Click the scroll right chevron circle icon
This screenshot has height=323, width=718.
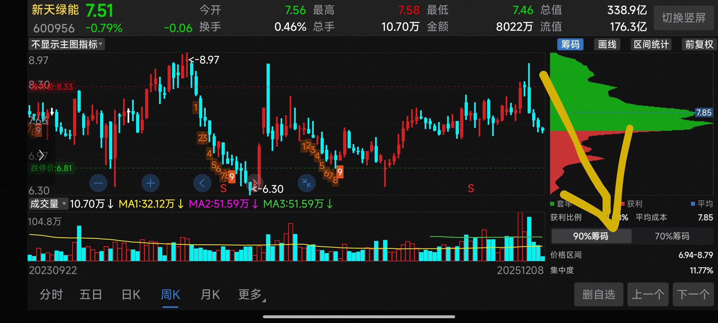[x=254, y=183]
